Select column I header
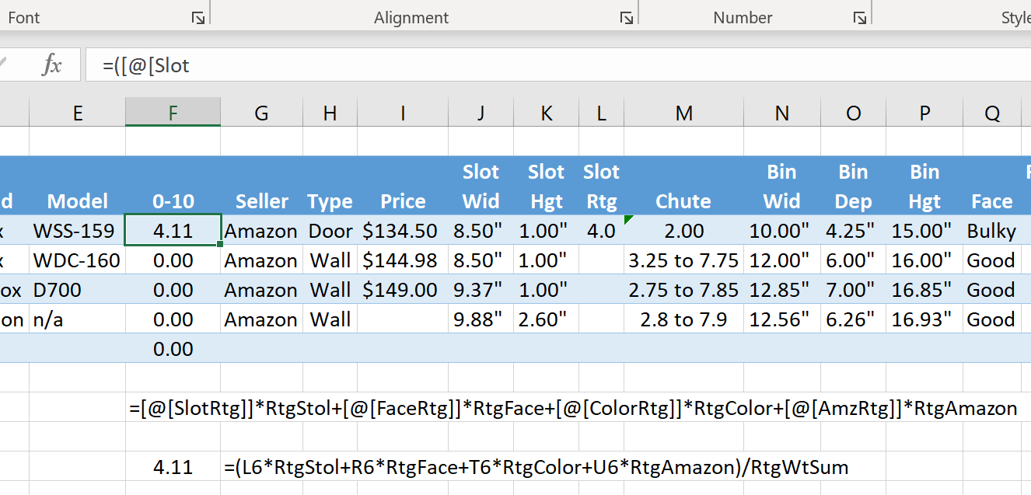The height and width of the screenshot is (495, 1031). pos(403,113)
